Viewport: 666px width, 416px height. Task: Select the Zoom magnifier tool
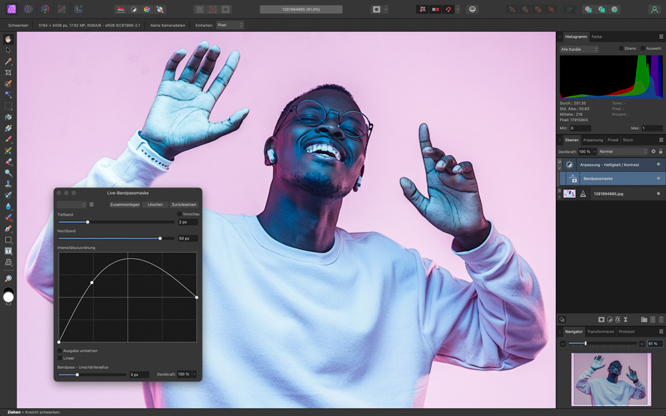[x=9, y=278]
